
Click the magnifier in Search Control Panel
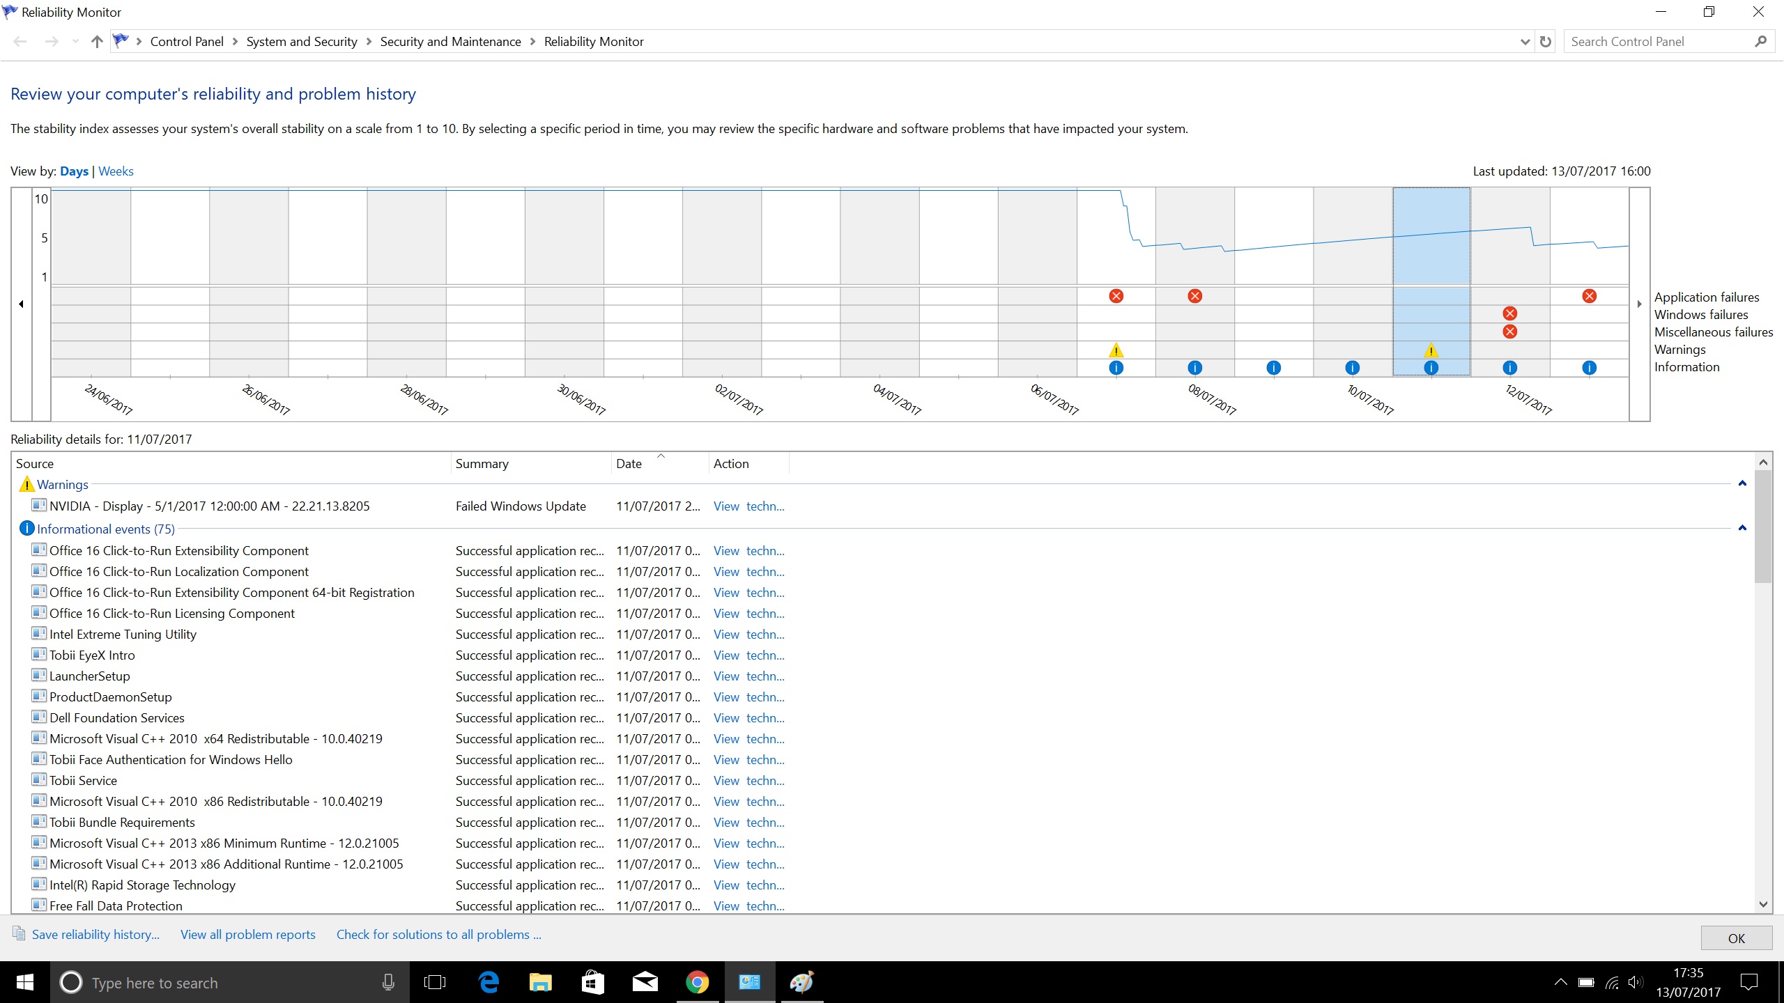(1761, 42)
